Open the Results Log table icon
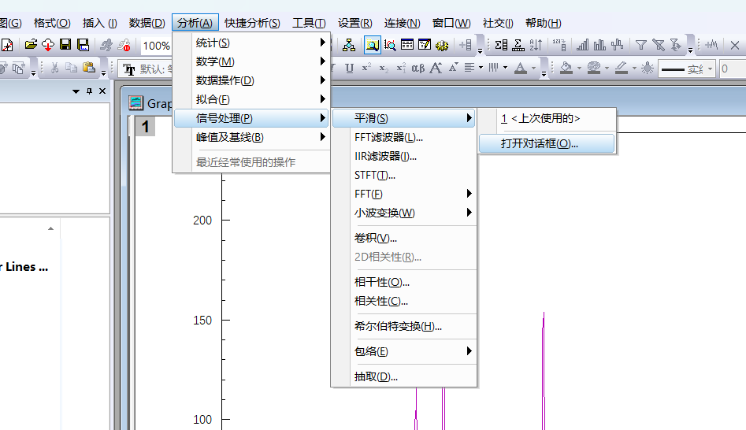The width and height of the screenshot is (746, 430). point(407,45)
